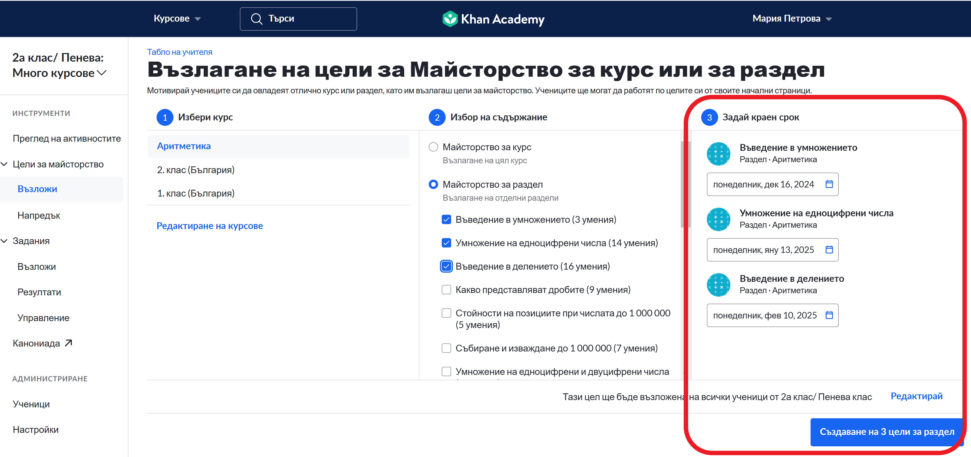Viewport: 971px width, 457px height.
Task: Check Умножение на едноцифрени и двуцифрени числа
Action: coord(446,371)
